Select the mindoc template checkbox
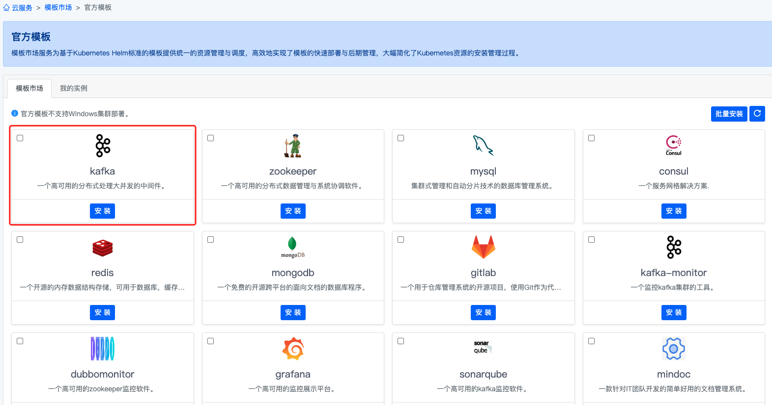This screenshot has height=405, width=772. [x=592, y=341]
